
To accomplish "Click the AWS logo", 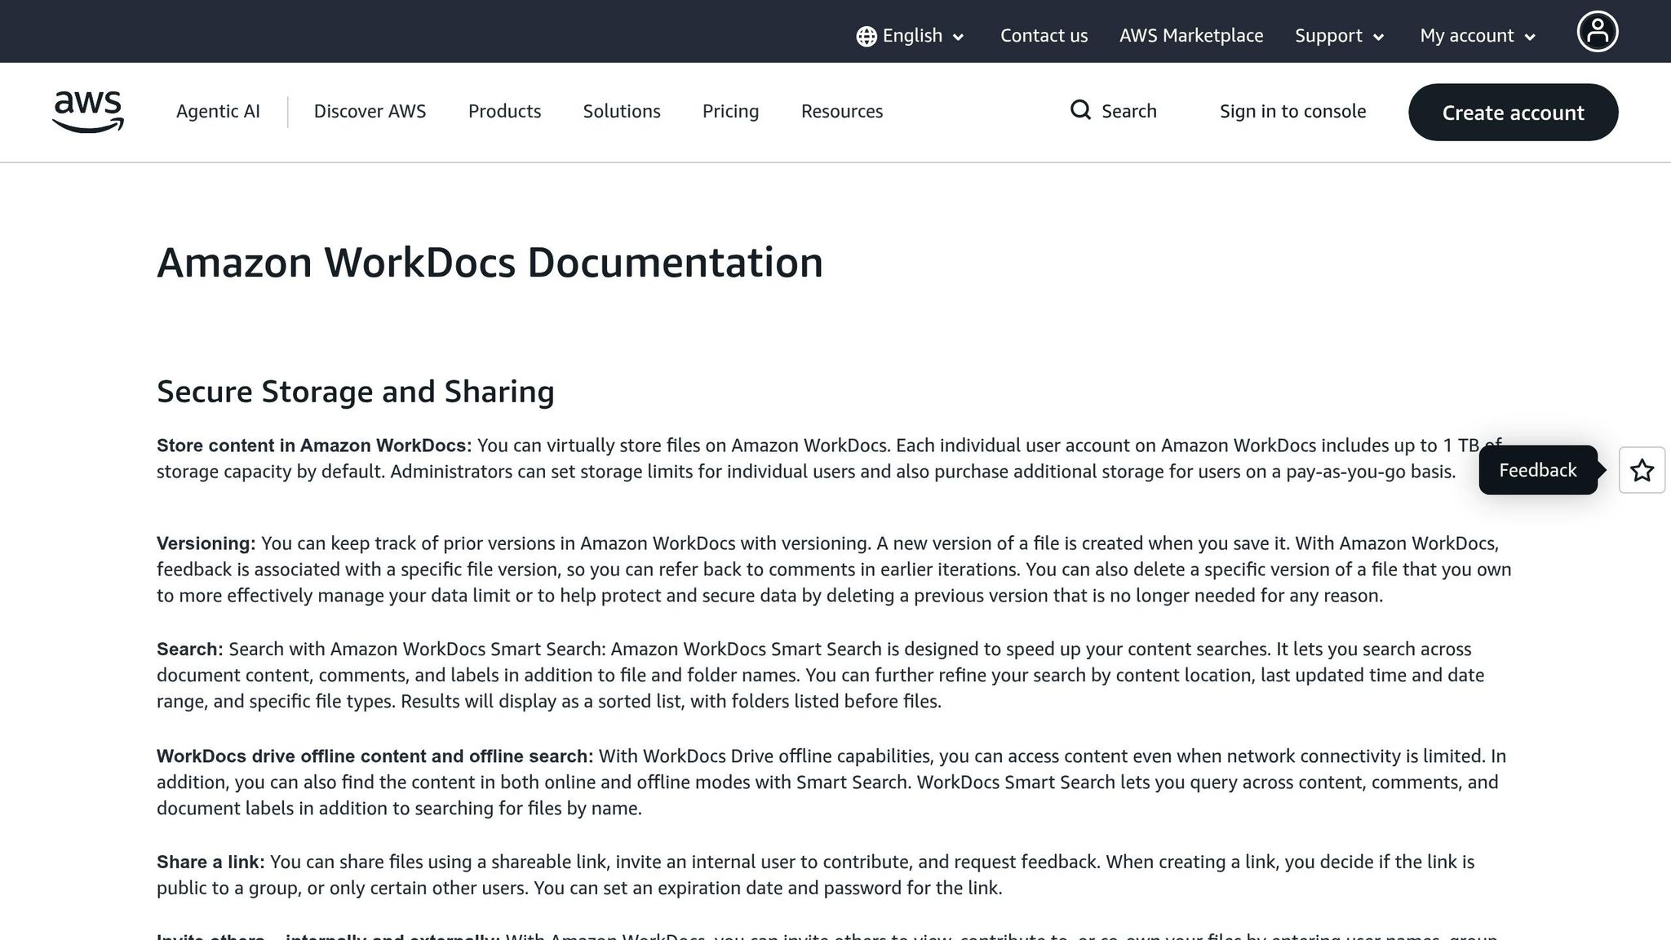I will [x=88, y=112].
